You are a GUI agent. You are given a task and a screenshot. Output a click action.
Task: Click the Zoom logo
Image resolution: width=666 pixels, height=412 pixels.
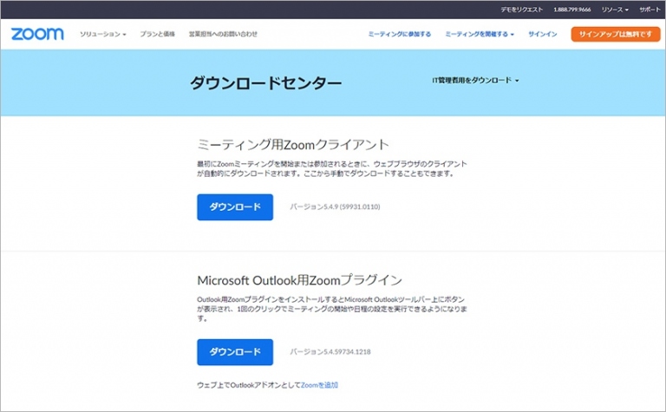(37, 34)
